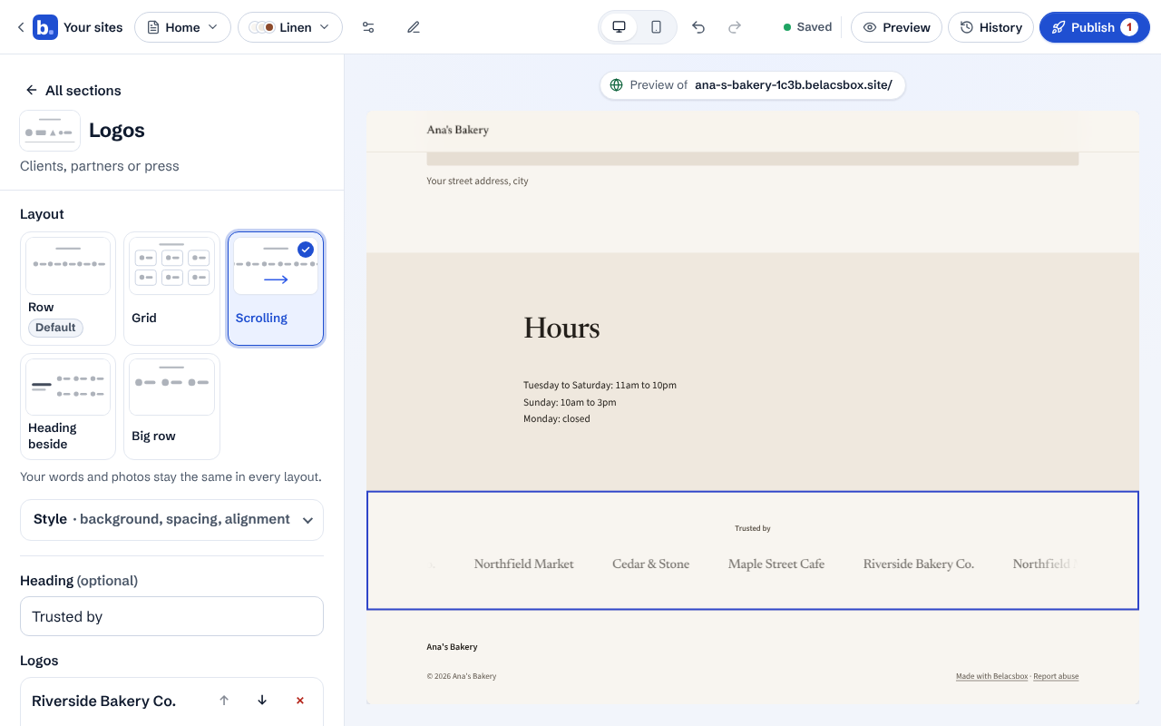1161x726 pixels.
Task: Click Maple Street Cafe in preview
Action: click(x=776, y=564)
